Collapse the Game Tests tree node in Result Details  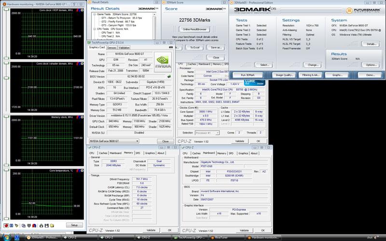click(x=95, y=14)
